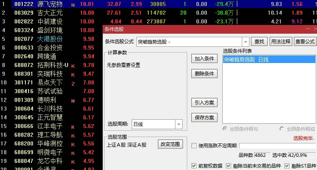Screen dimensions: 317x170
Task: Import scheme via 引入方案
Action: pos(204,103)
